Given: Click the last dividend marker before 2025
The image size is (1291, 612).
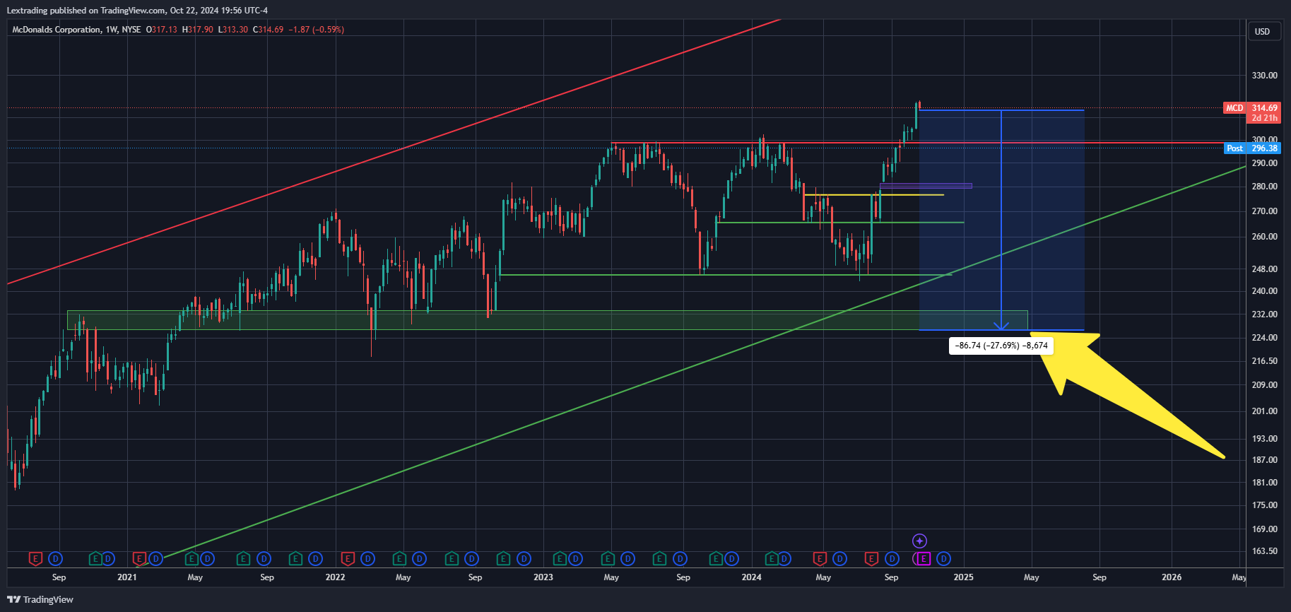Looking at the screenshot, I should pos(943,559).
